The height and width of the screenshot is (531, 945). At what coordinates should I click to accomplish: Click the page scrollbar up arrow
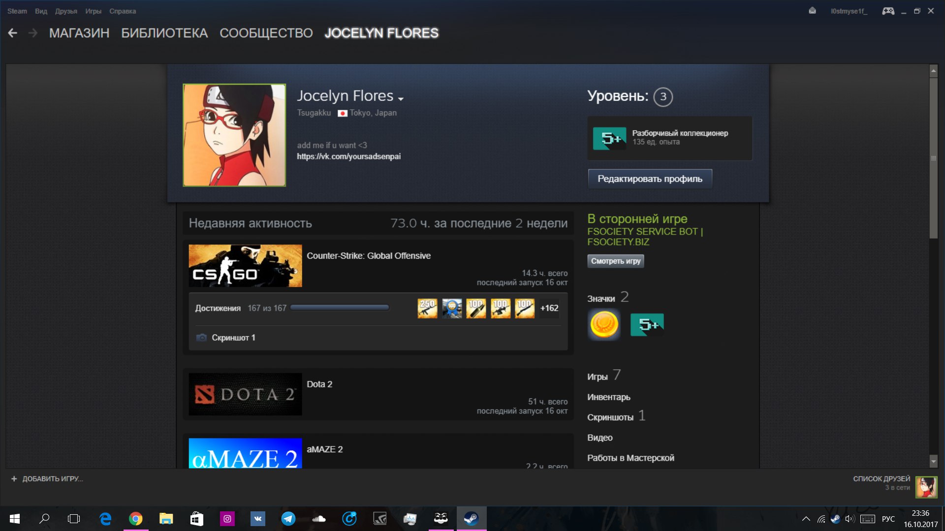(x=933, y=71)
